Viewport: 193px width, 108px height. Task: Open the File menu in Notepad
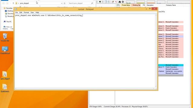[x=17, y=13]
